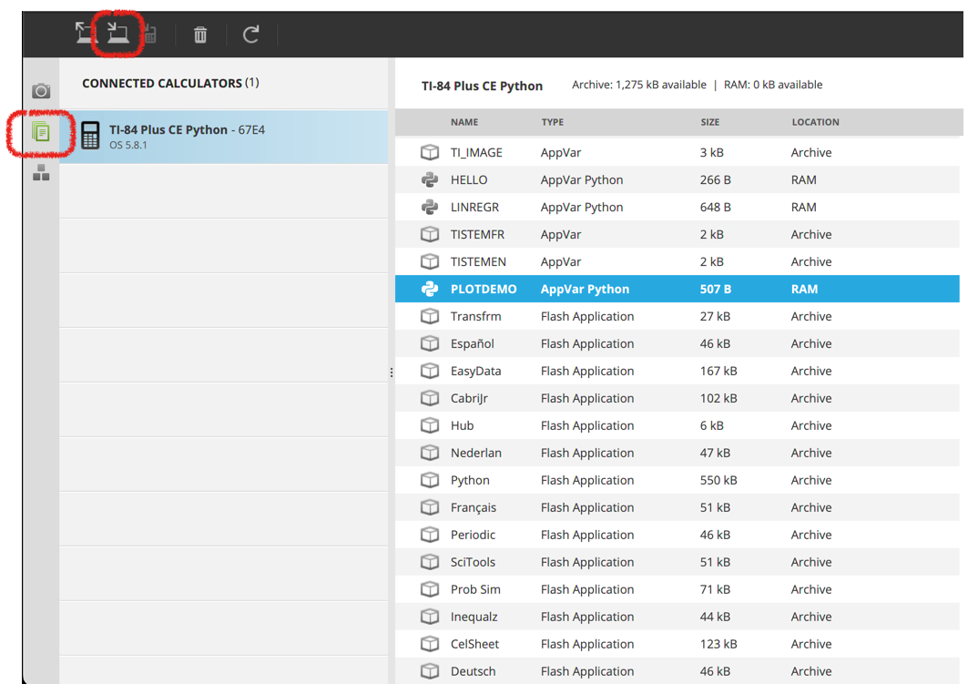Sort the file list by NAME column
Viewport: 978px width, 694px height.
464,122
